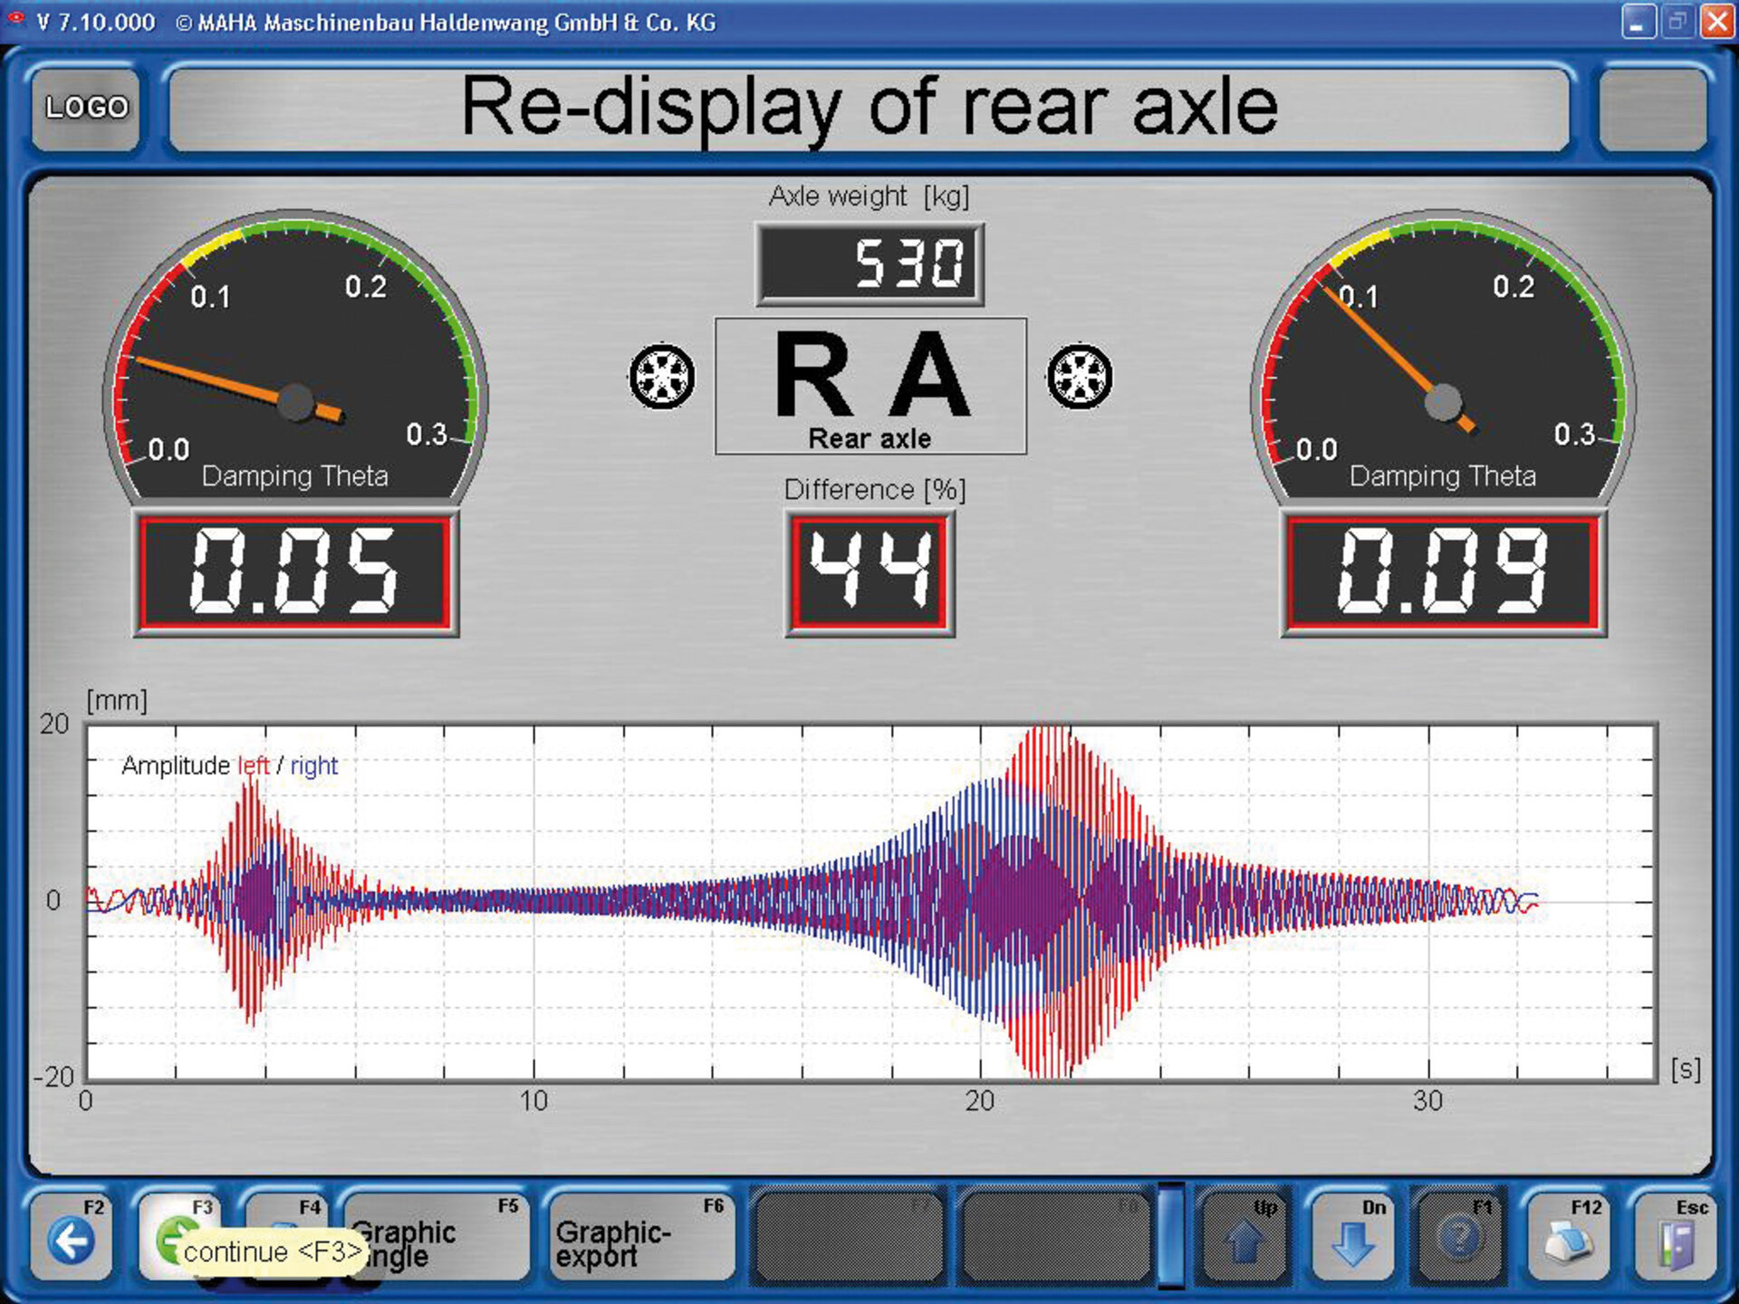
Task: Click the amplitude graph at 20 seconds
Action: click(980, 901)
